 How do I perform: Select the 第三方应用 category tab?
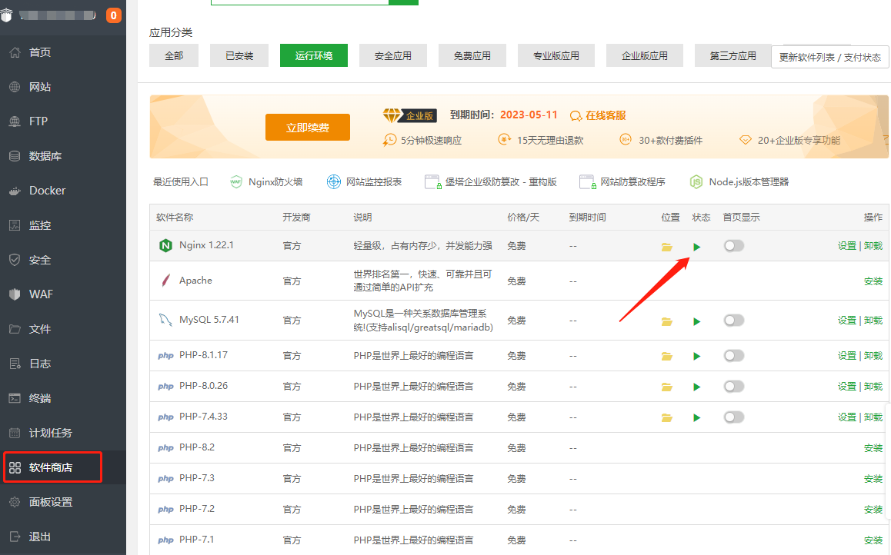point(733,55)
